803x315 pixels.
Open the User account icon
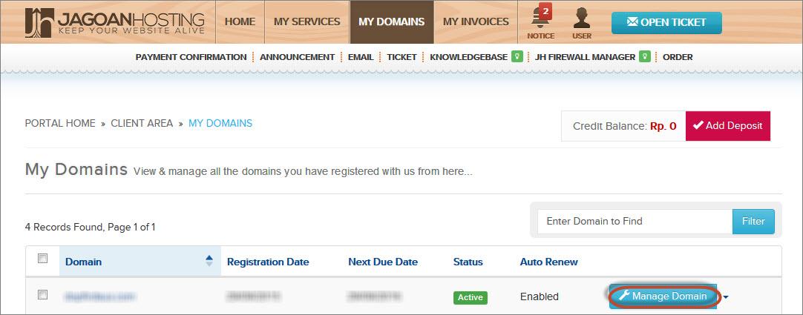coord(582,22)
